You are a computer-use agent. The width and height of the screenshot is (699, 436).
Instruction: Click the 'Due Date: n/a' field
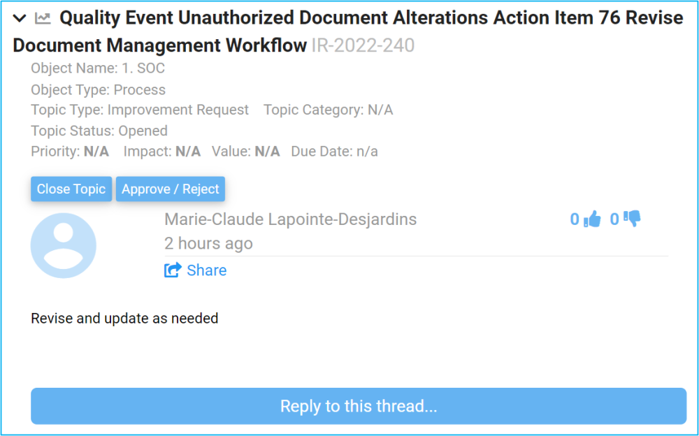(x=334, y=152)
